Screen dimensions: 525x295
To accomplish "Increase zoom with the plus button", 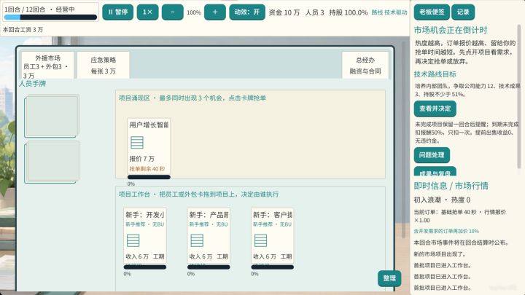I will pyautogui.click(x=215, y=12).
